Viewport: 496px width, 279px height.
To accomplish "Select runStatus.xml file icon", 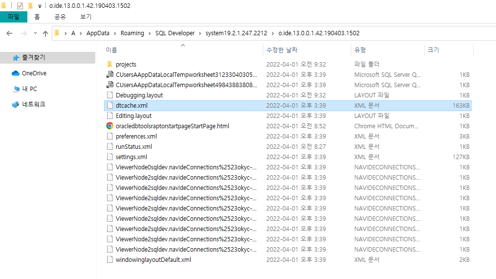I will (110, 147).
